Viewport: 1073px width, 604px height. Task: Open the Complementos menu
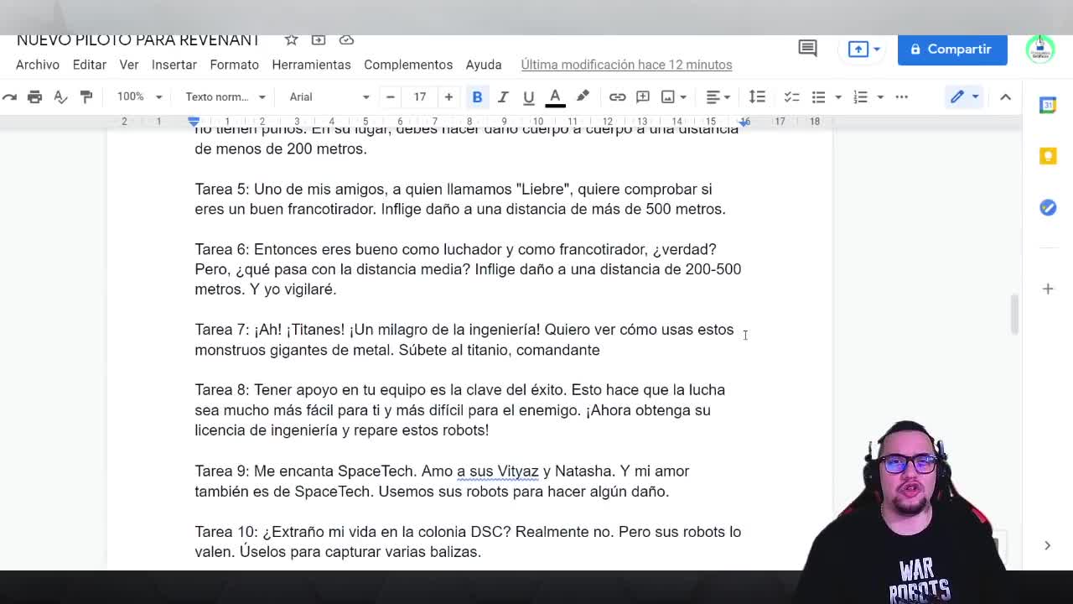408,65
